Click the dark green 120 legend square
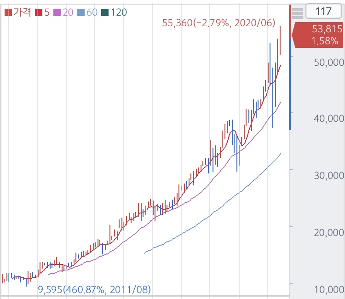This screenshot has height=299, width=345. [x=105, y=12]
